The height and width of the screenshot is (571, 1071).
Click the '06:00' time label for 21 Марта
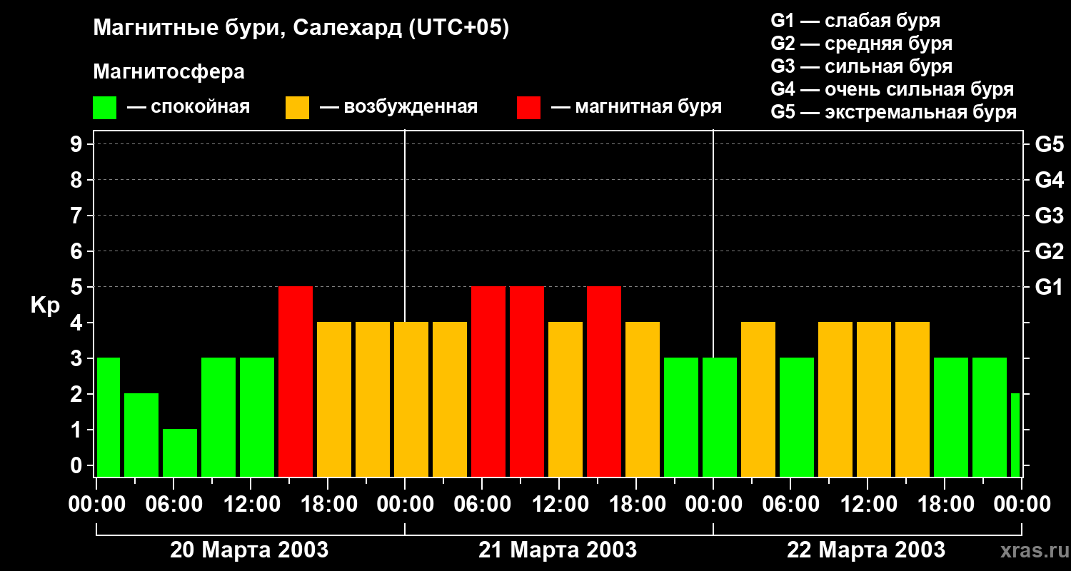pos(484,505)
